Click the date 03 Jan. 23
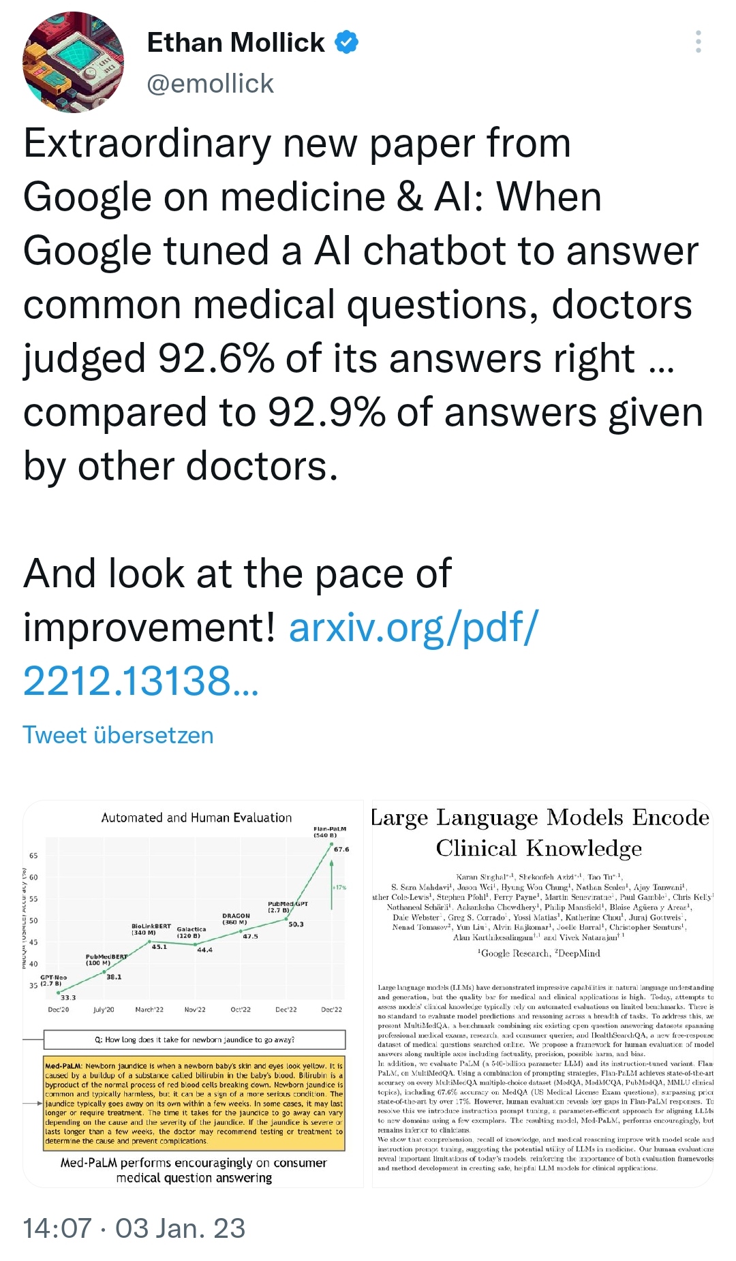 click(180, 1228)
